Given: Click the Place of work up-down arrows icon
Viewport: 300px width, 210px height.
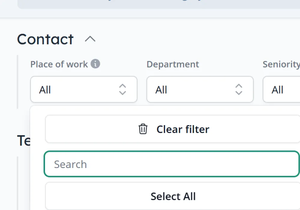Looking at the screenshot, I should pos(122,89).
